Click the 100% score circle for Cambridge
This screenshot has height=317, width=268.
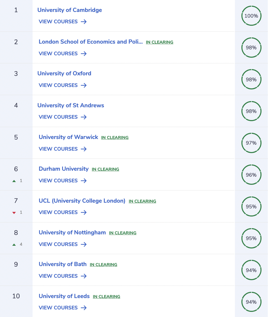click(x=251, y=16)
